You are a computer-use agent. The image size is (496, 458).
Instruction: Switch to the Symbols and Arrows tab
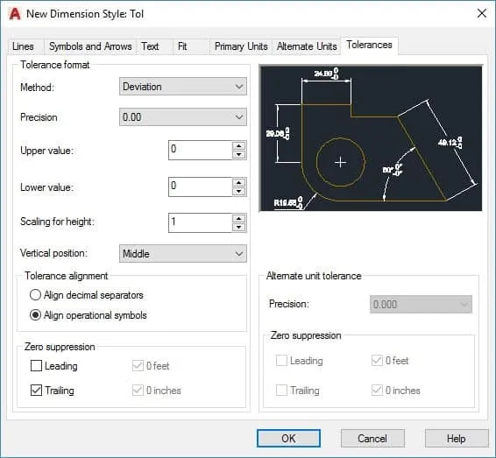[x=90, y=46]
